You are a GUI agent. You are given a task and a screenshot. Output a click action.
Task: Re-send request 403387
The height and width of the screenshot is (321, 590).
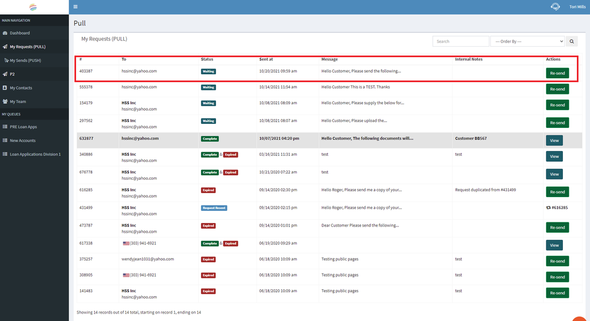(x=557, y=73)
